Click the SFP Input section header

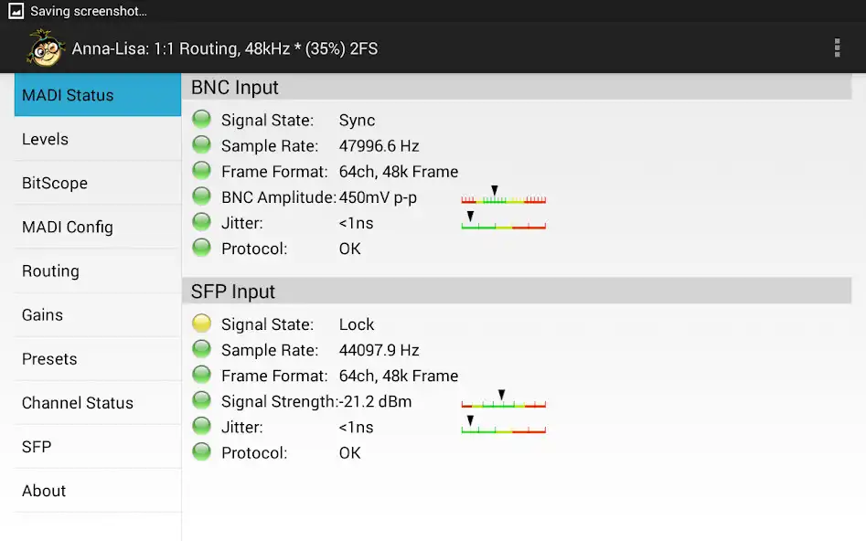tap(517, 292)
